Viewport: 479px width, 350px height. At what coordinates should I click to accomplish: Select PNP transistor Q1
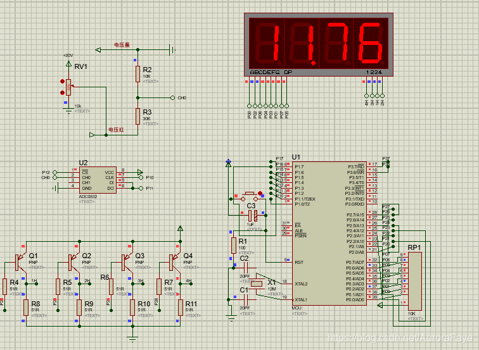coord(20,262)
